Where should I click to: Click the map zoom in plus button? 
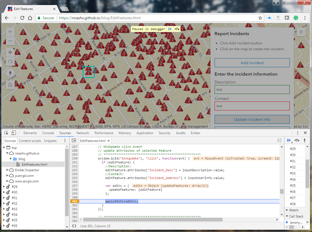10,32
